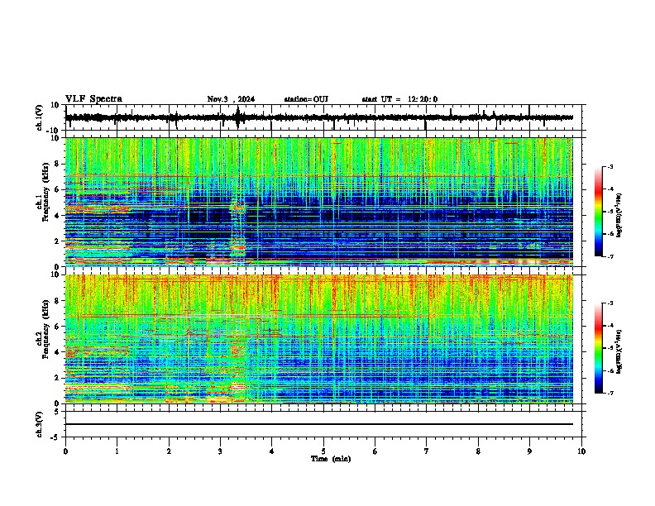Click the ch.2 colorbar log(PSD) label

pos(619,351)
